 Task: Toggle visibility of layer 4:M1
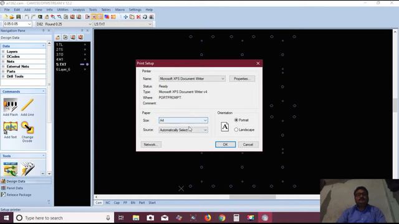click(85, 60)
